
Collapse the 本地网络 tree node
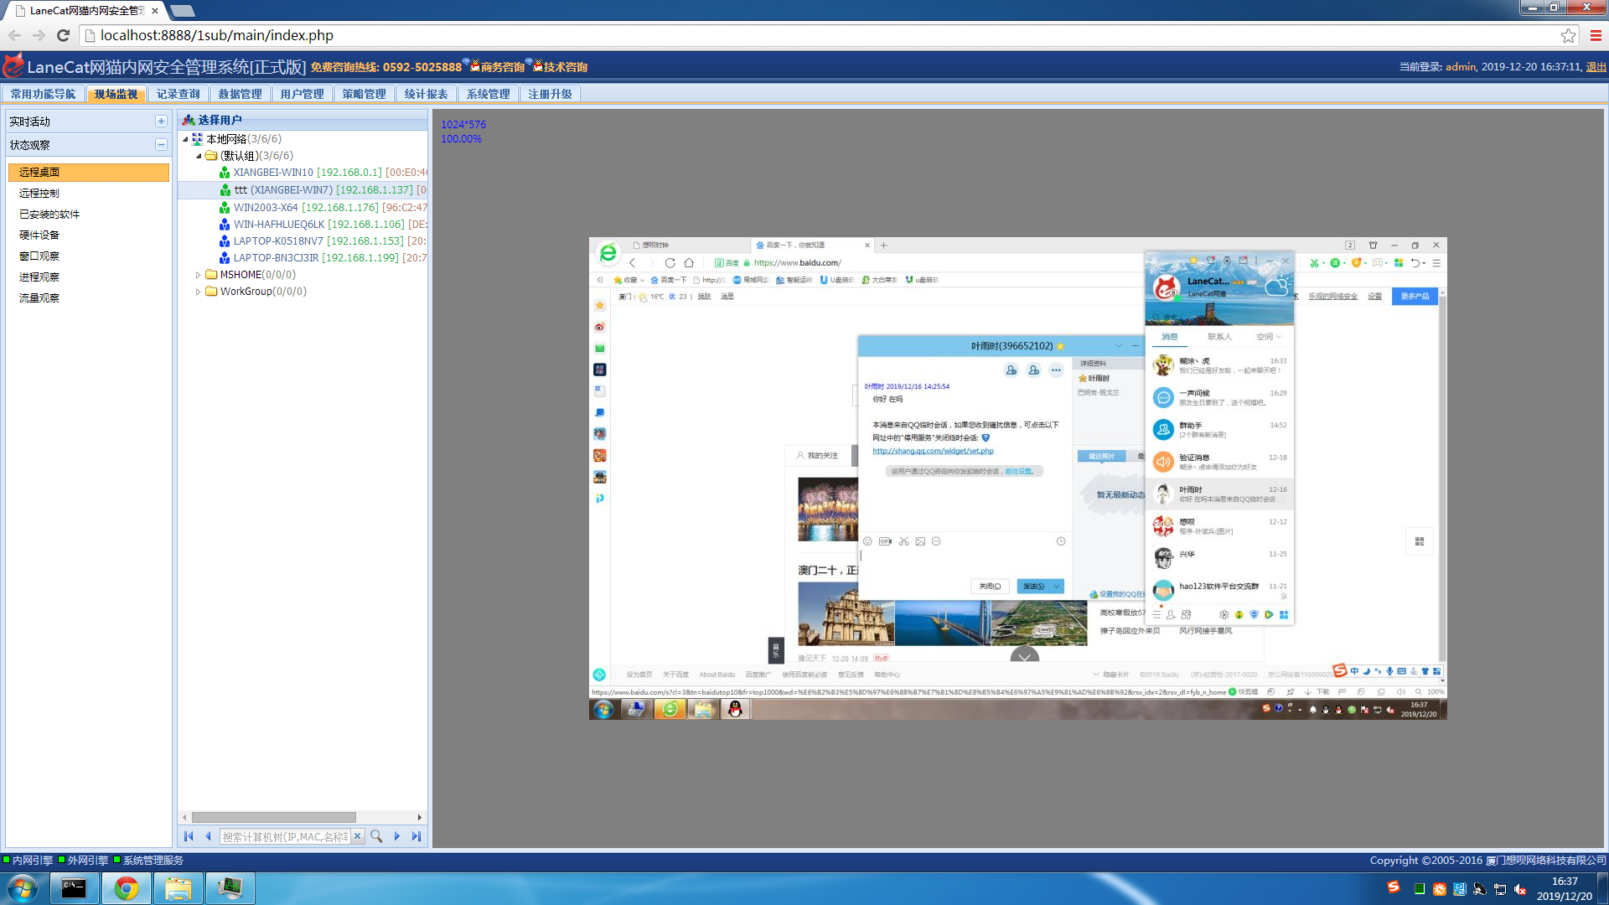[x=185, y=139]
